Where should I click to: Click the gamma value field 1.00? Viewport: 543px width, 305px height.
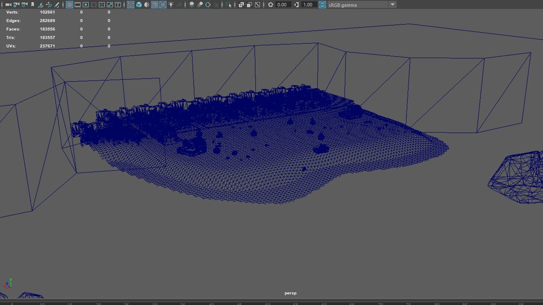point(308,5)
